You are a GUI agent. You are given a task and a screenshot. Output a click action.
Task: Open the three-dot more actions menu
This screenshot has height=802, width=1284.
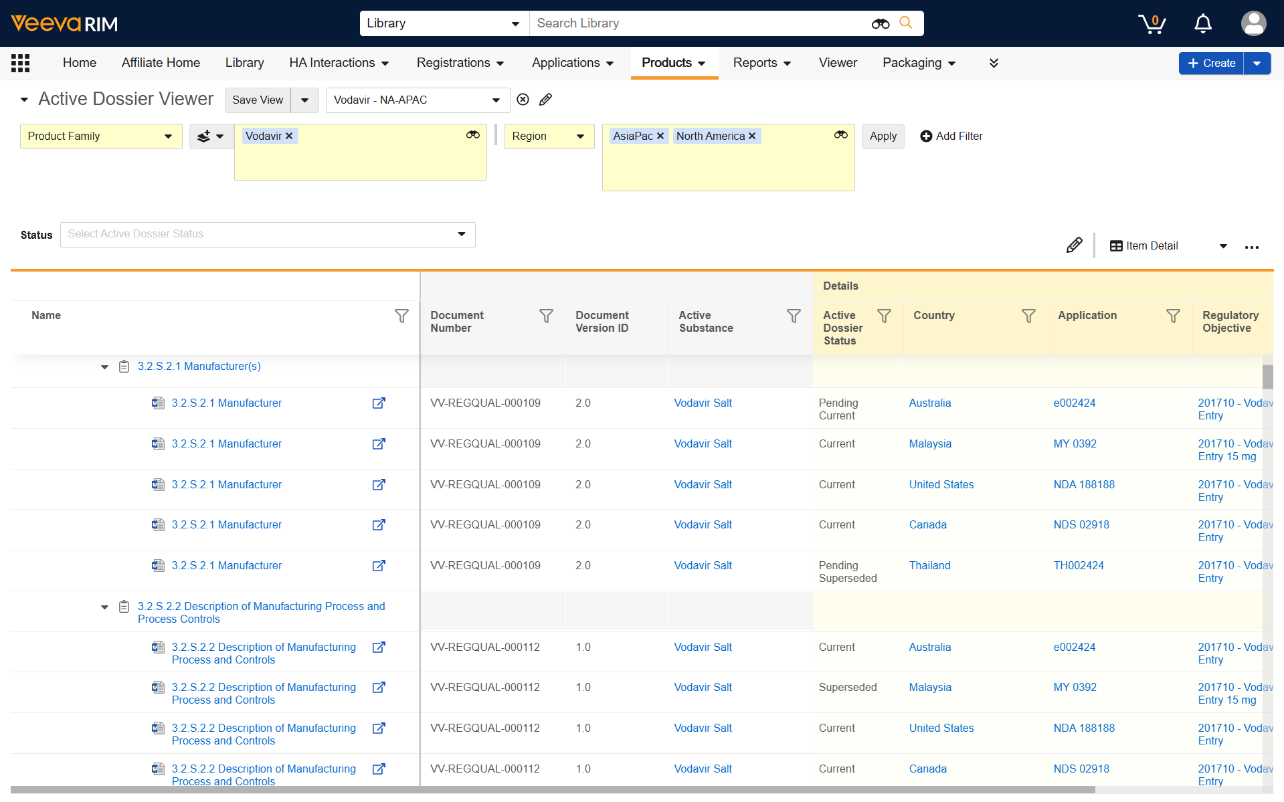tap(1252, 247)
